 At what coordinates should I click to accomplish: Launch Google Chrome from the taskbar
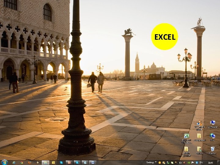click(x=22, y=163)
